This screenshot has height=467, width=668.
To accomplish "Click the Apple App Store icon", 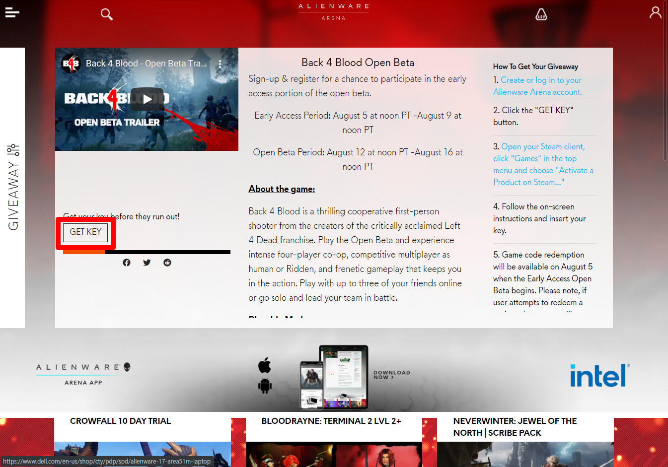I will point(265,365).
